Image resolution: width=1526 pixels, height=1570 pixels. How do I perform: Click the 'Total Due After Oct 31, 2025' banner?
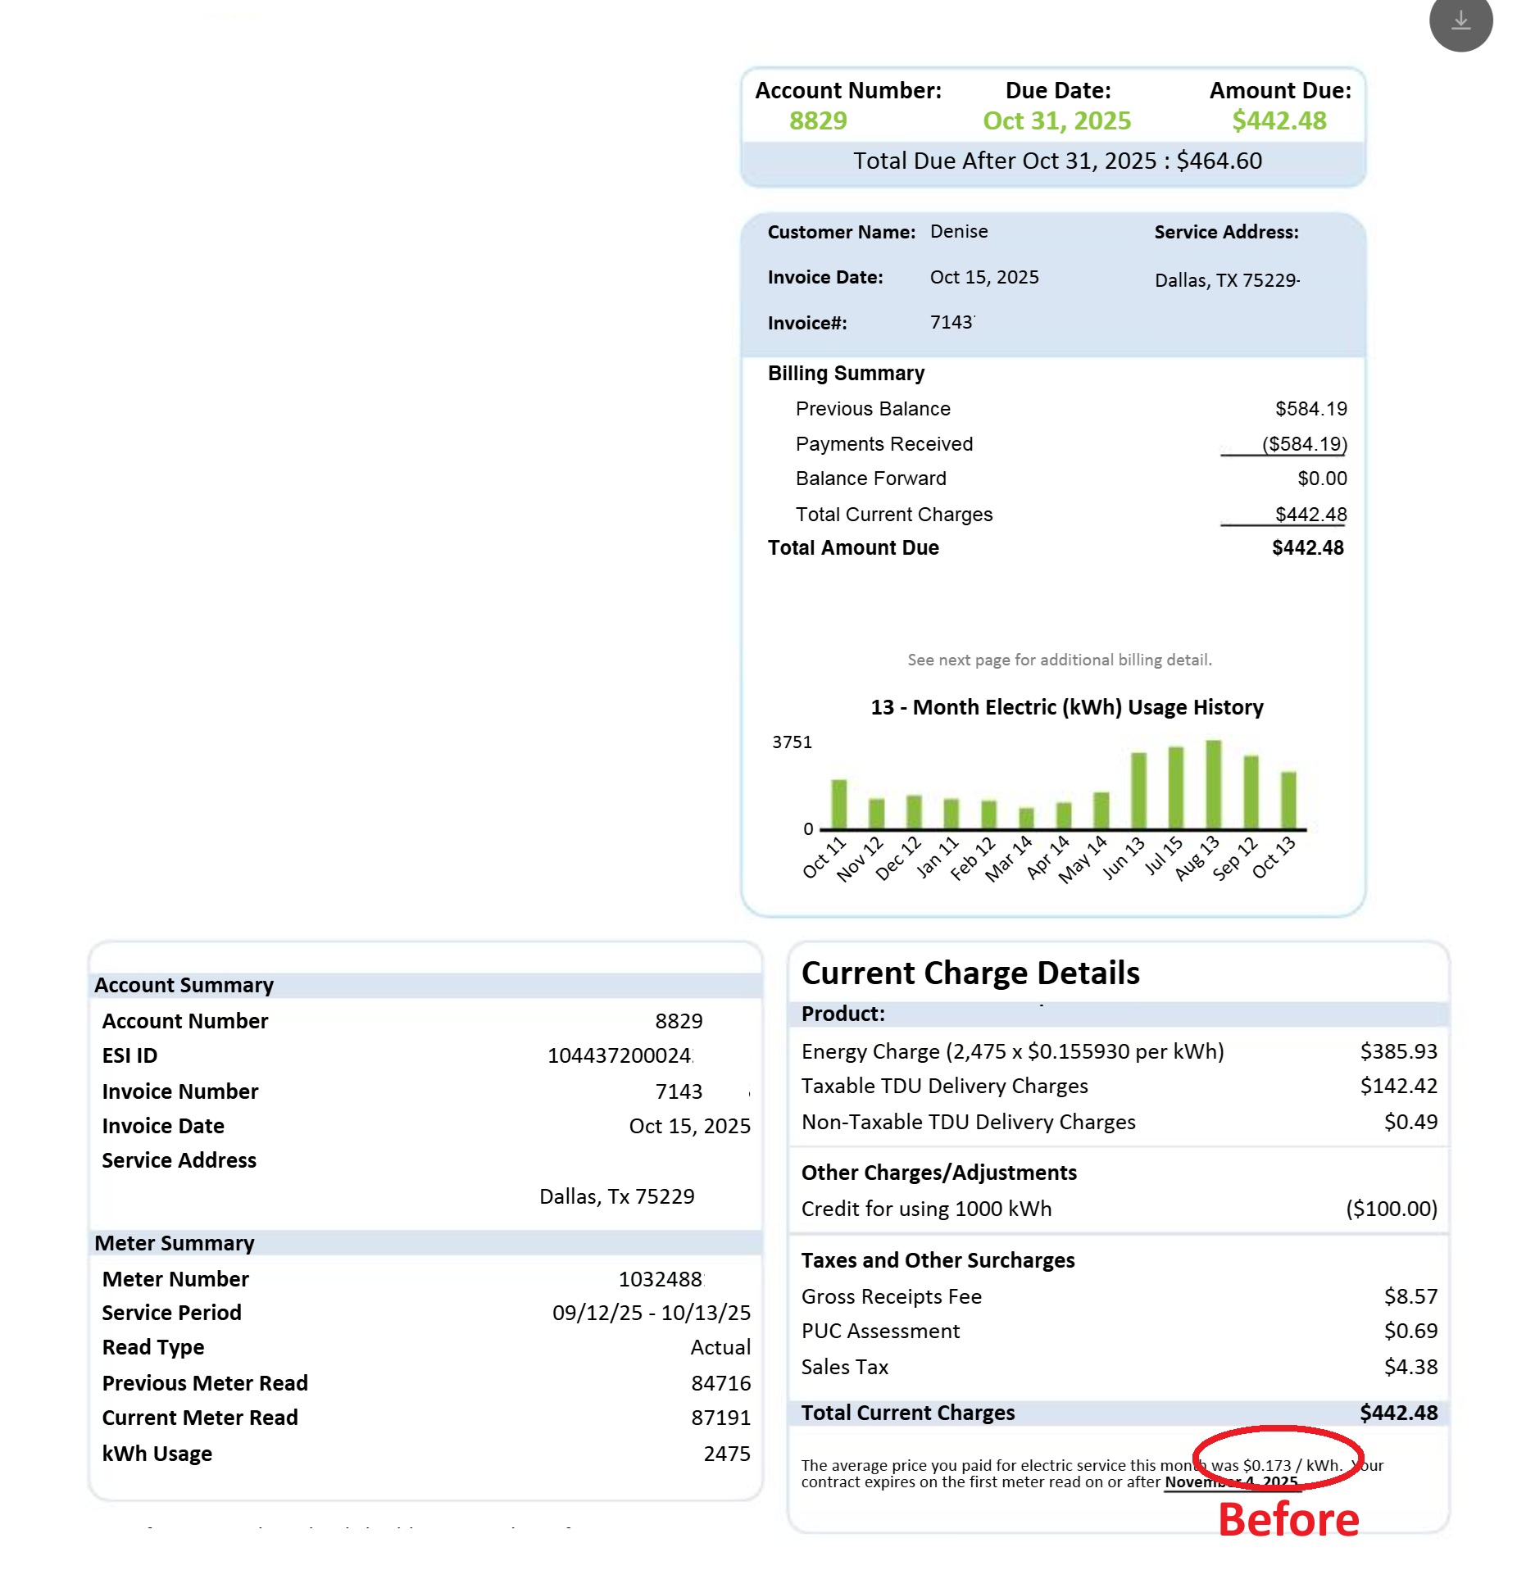click(x=1056, y=161)
